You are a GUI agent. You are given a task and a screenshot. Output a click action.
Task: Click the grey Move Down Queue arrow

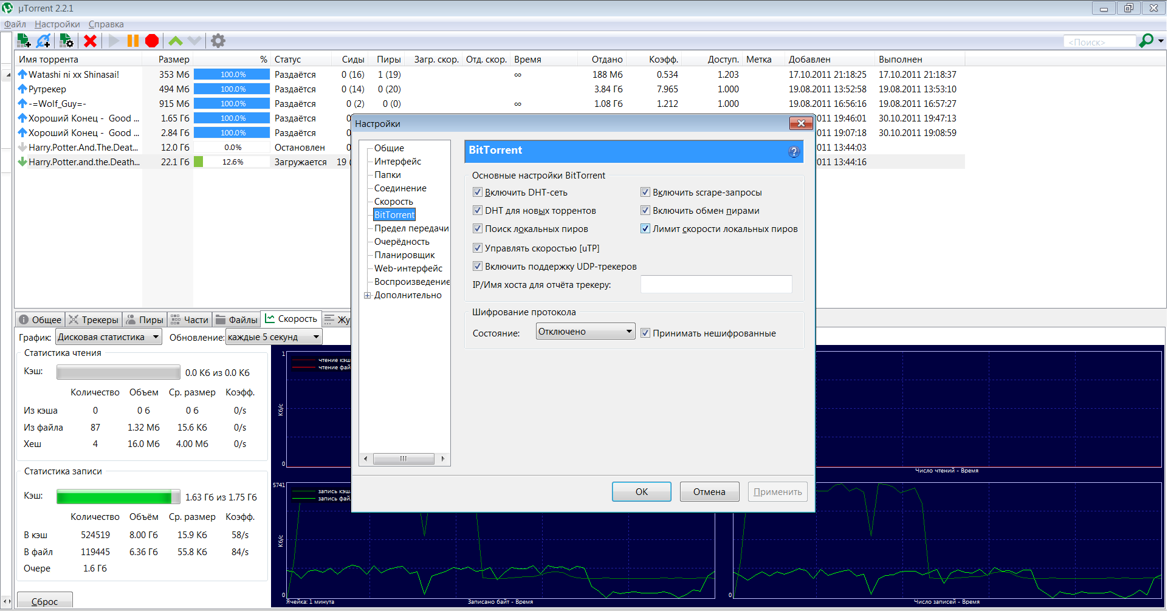[x=194, y=41]
